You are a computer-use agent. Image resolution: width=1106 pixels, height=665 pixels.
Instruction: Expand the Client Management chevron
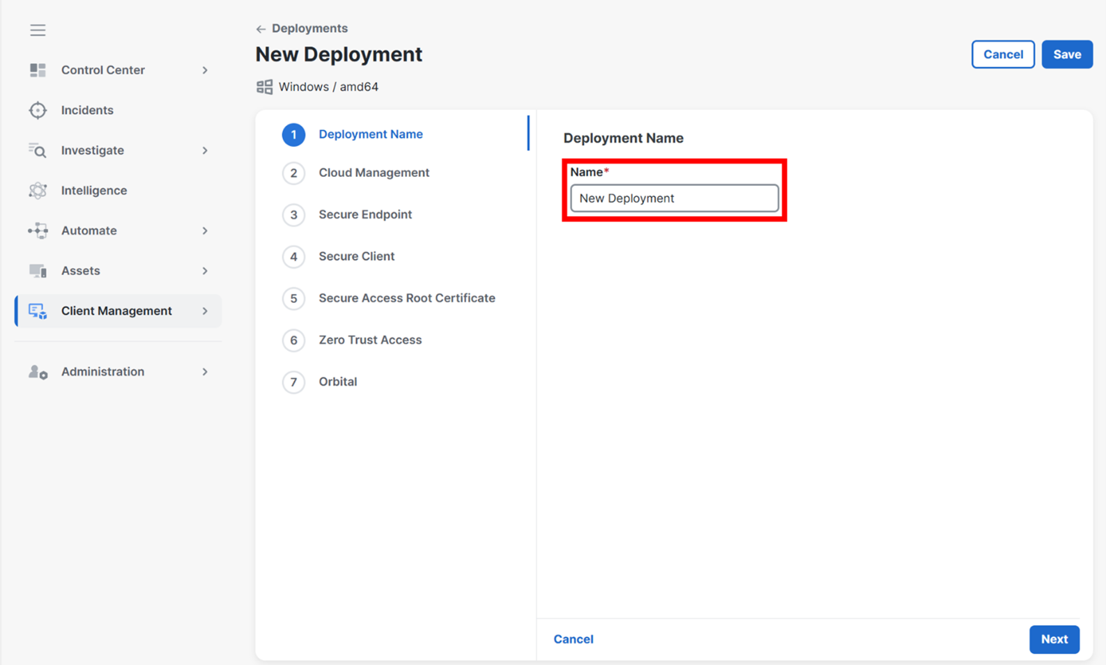coord(205,311)
